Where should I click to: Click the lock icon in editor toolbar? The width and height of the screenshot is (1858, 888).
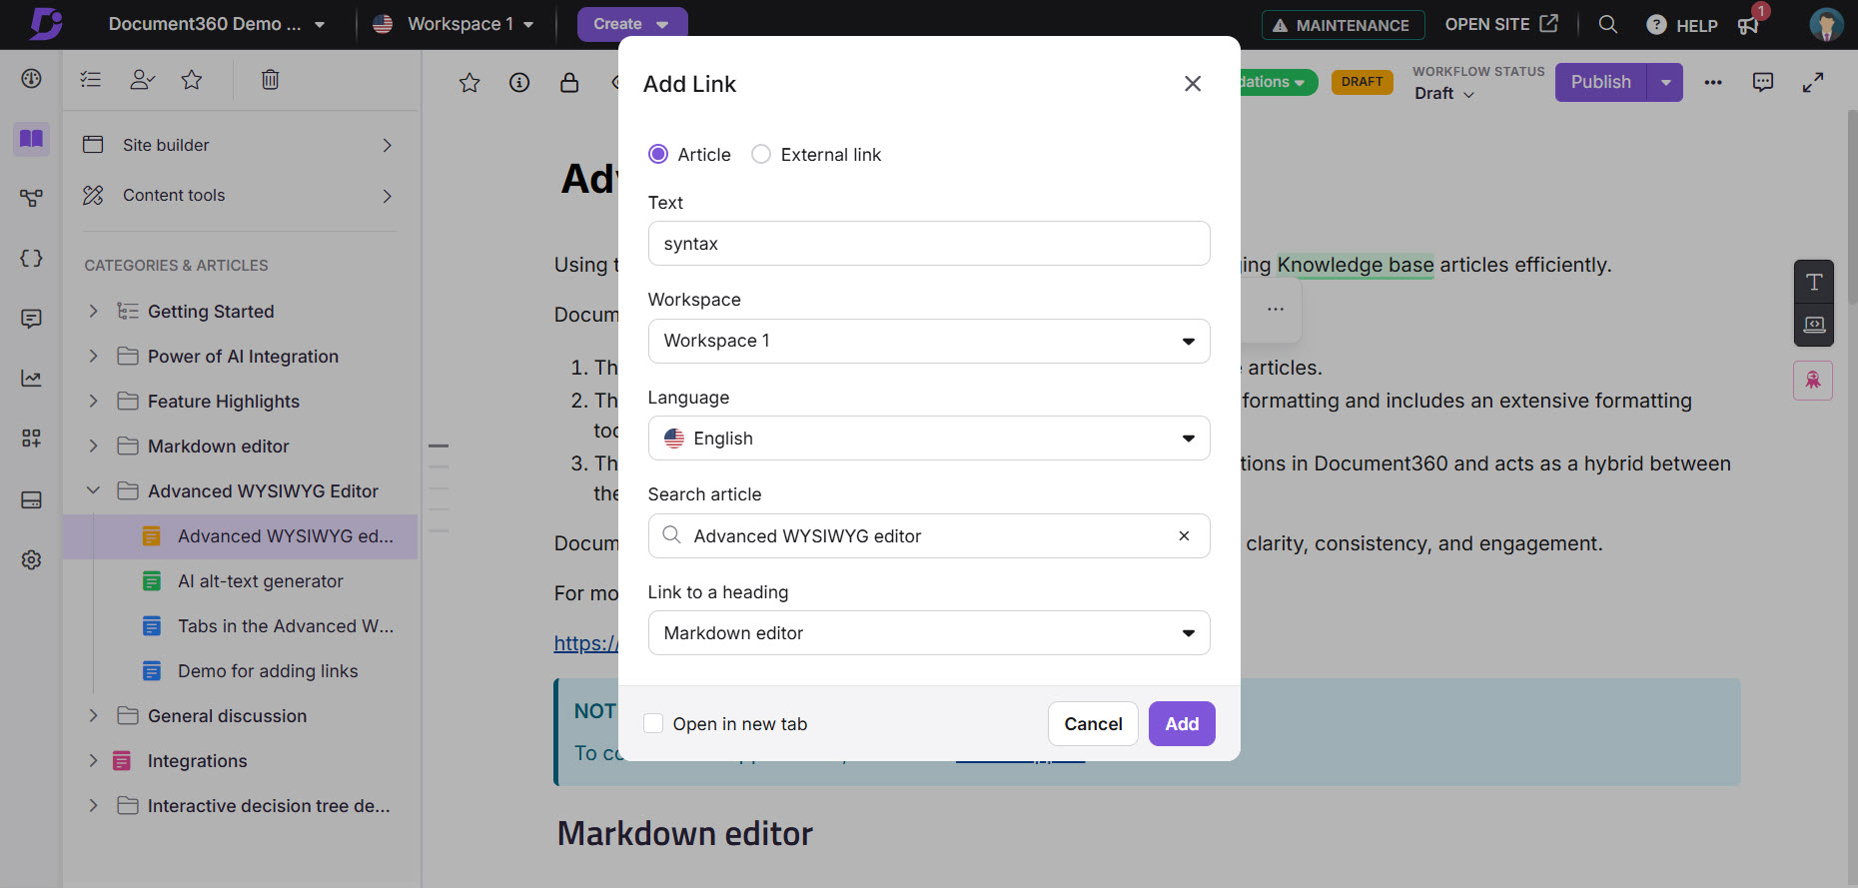click(x=569, y=82)
